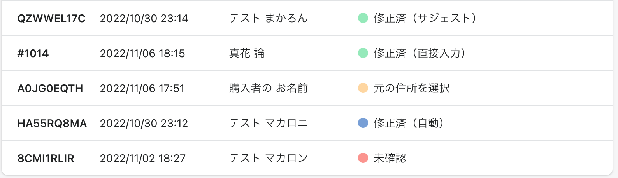
Task: Click date 2022/11/02 18:27
Action: (143, 158)
